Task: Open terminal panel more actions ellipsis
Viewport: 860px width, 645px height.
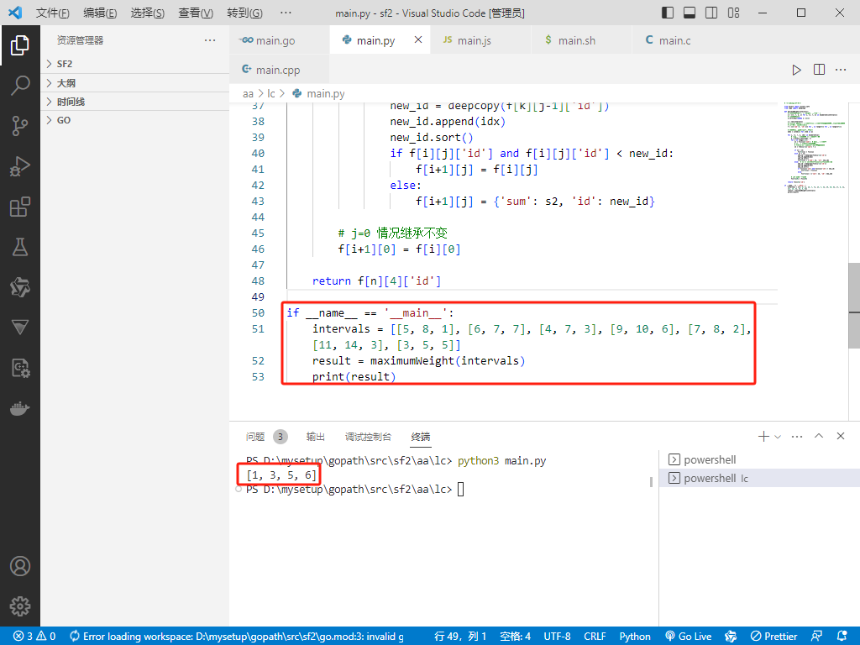Action: click(797, 437)
